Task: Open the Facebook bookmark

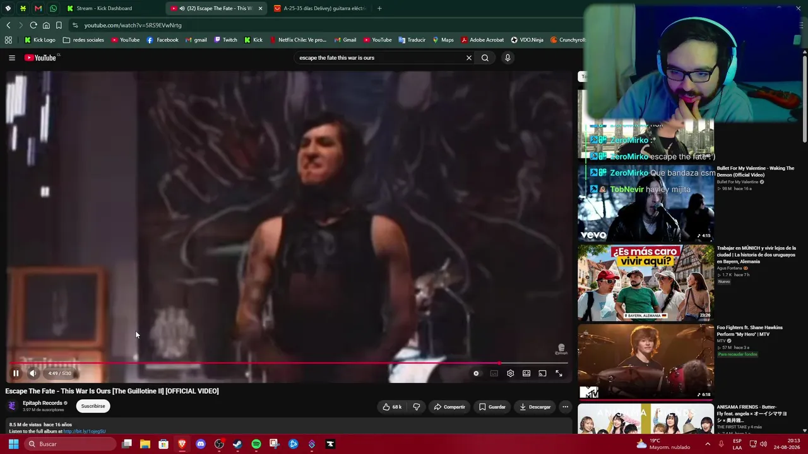Action: [x=162, y=40]
